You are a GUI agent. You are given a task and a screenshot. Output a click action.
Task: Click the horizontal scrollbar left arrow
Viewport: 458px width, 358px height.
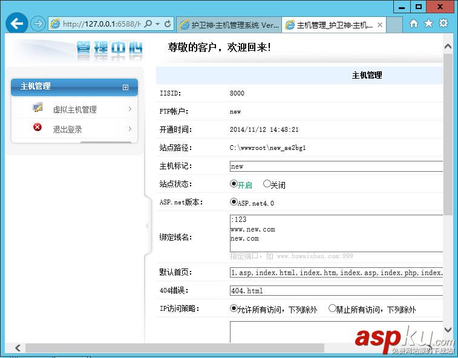(x=18, y=348)
